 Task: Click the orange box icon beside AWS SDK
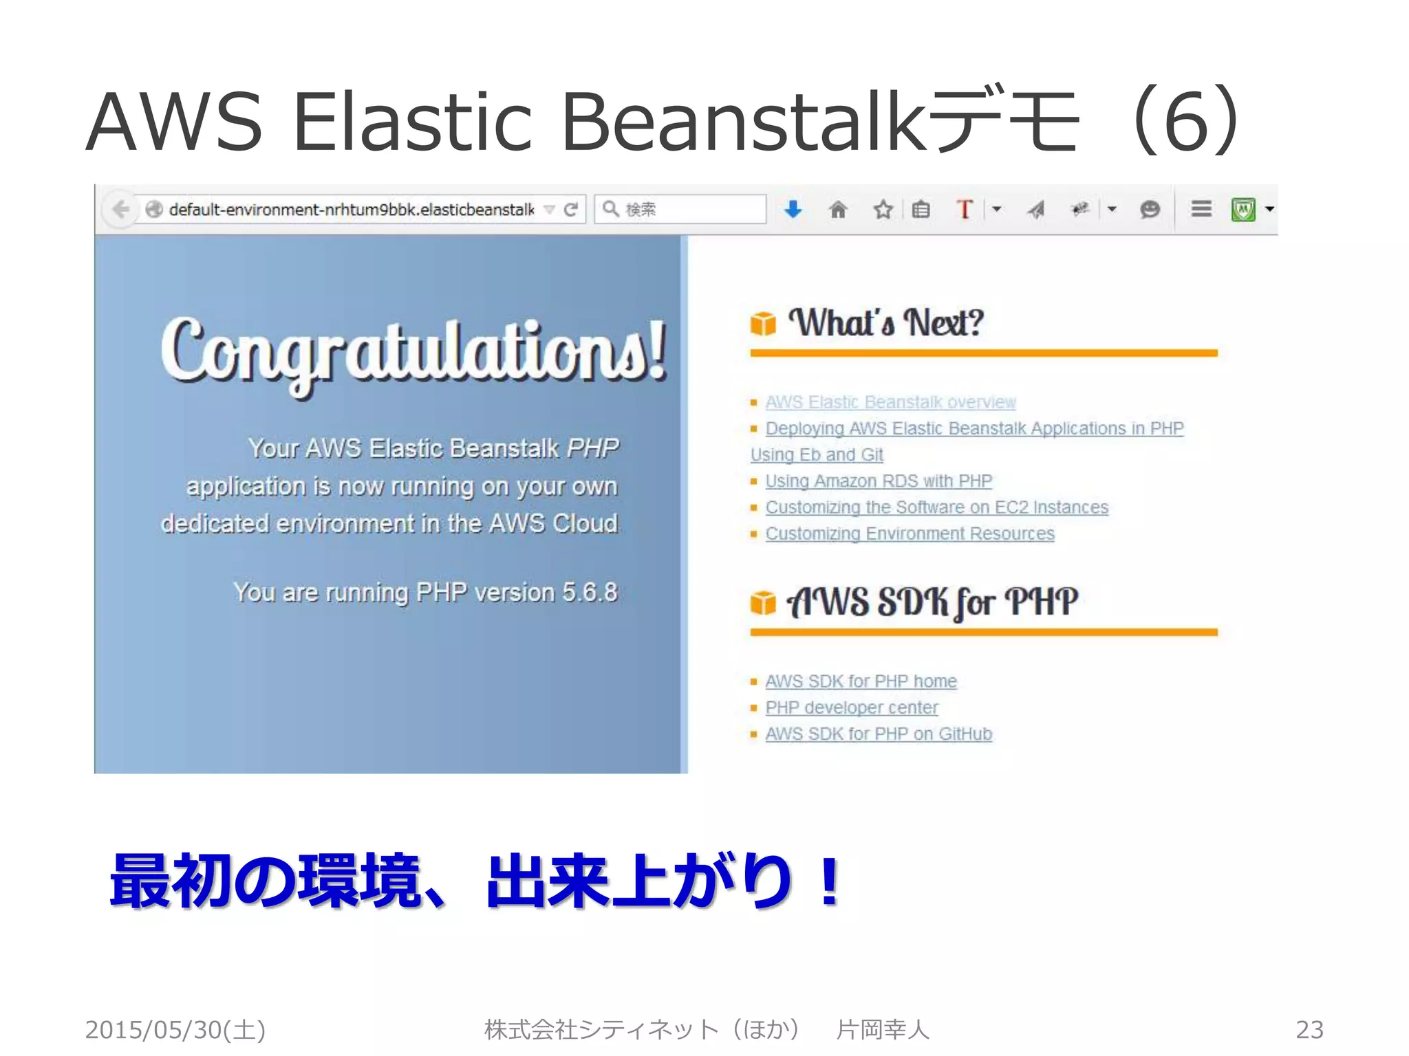763,602
